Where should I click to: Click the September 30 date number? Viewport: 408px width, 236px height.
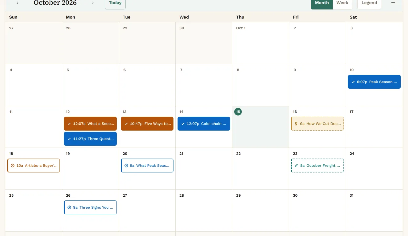tap(182, 28)
